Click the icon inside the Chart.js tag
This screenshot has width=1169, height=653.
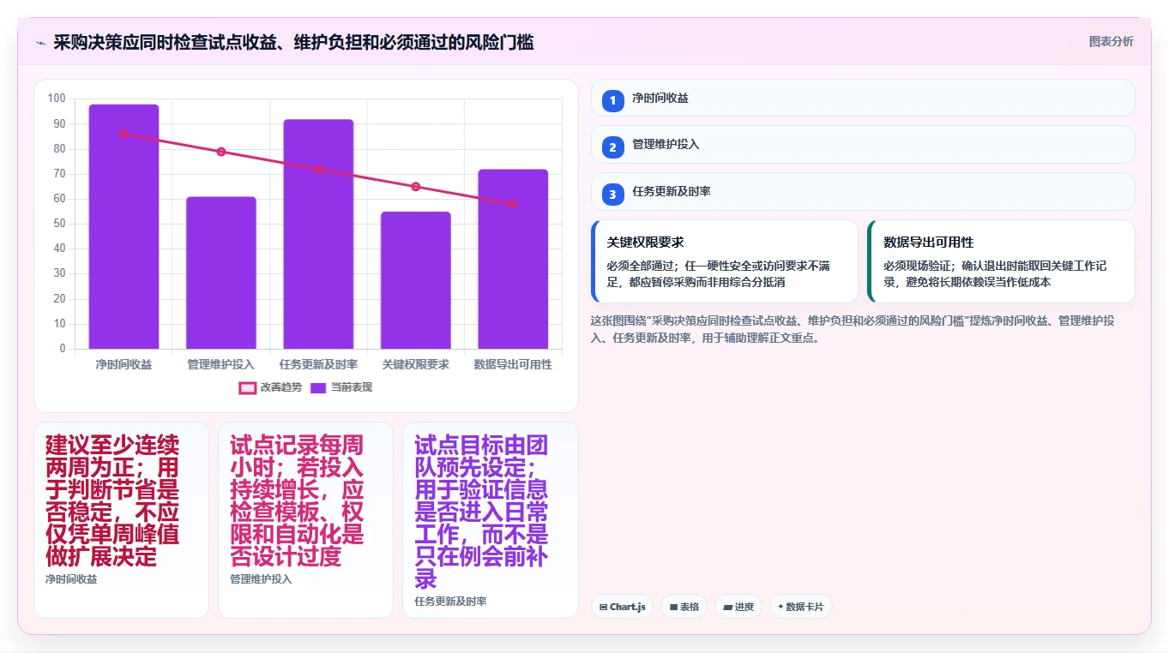(x=604, y=608)
